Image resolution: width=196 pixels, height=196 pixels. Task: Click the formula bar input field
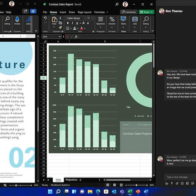pos(117,37)
